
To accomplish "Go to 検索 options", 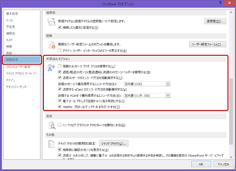I will coord(9,46).
